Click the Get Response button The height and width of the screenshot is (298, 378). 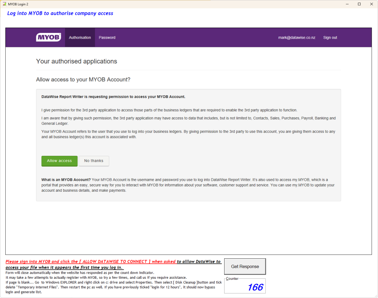(x=245, y=266)
